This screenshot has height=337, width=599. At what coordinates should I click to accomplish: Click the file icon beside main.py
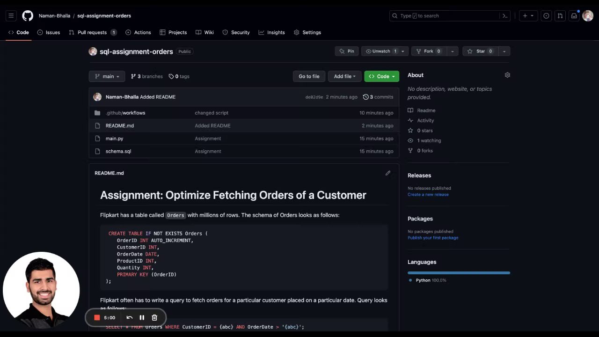(x=97, y=139)
